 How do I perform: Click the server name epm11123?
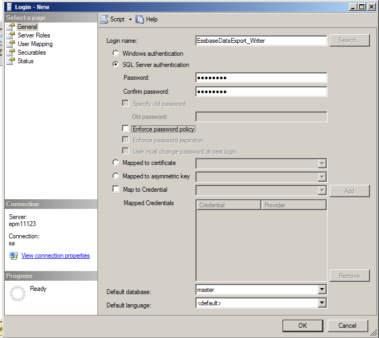22,224
